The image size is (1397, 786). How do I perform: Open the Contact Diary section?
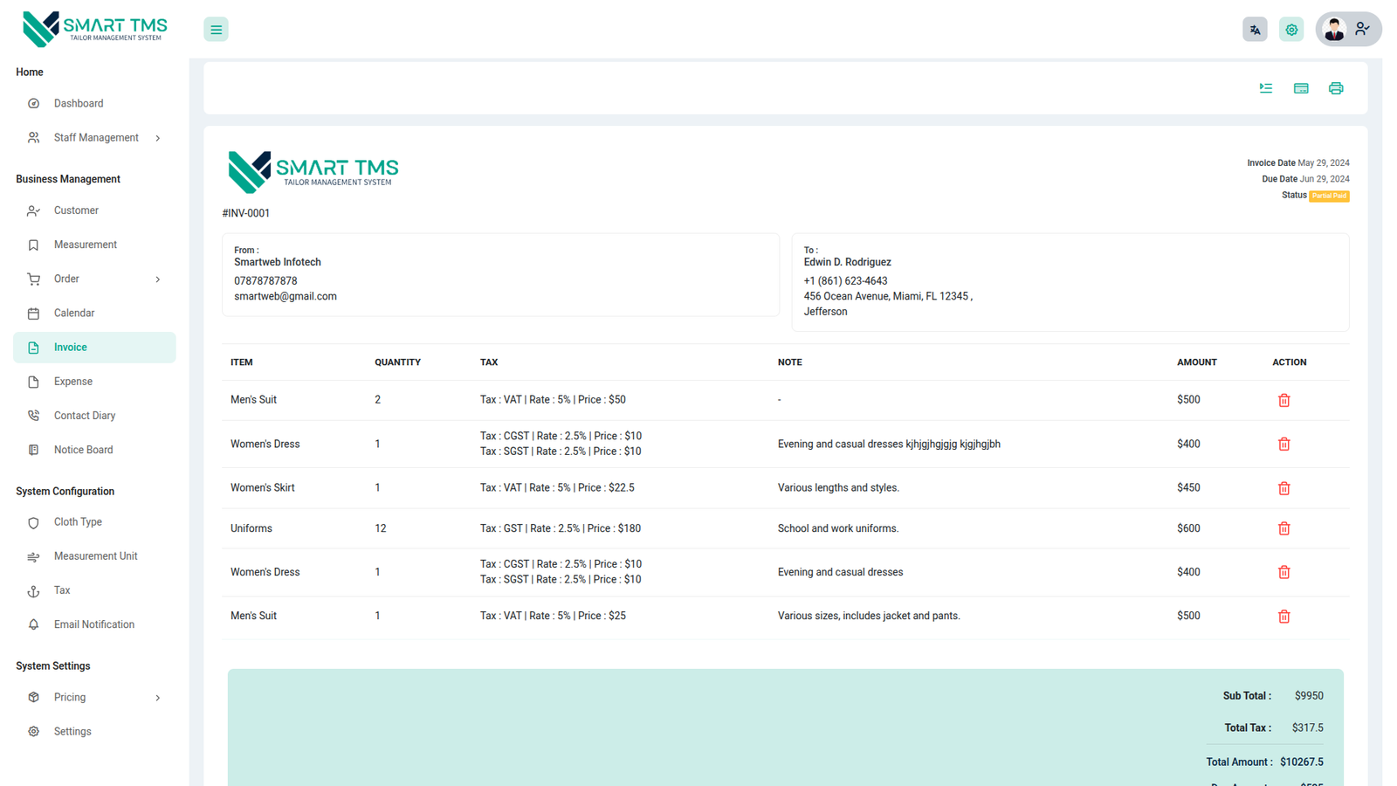(x=85, y=416)
